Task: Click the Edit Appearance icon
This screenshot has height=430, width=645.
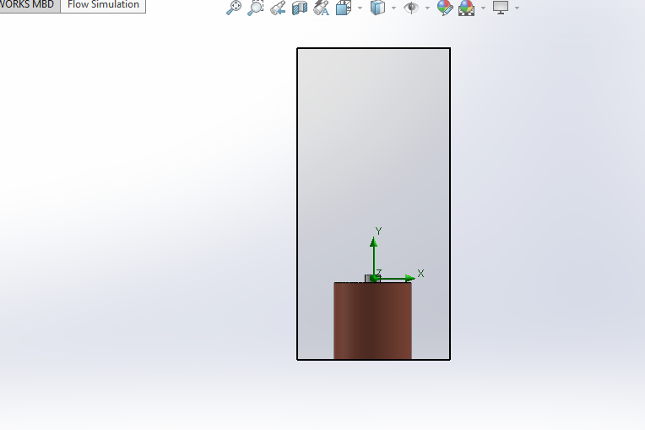Action: [x=445, y=8]
